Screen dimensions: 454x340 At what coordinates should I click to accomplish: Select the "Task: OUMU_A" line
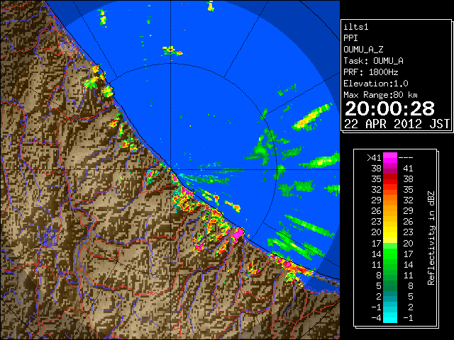[374, 61]
